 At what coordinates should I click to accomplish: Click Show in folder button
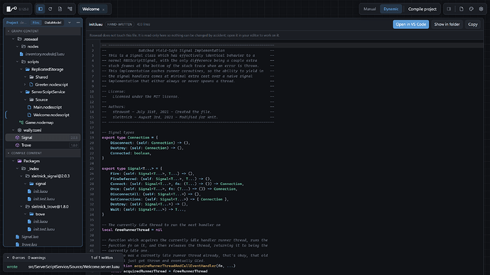tap(447, 24)
